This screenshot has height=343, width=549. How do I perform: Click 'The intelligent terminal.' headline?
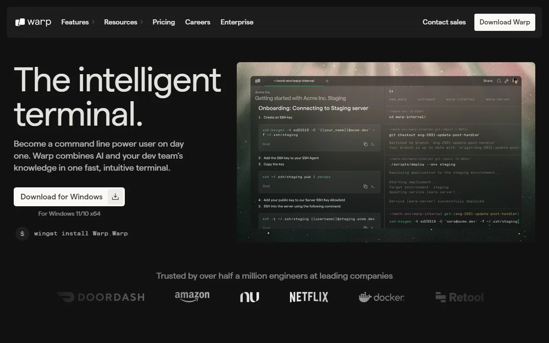click(x=118, y=97)
